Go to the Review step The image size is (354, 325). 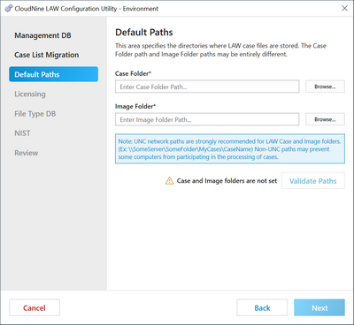[27, 153]
